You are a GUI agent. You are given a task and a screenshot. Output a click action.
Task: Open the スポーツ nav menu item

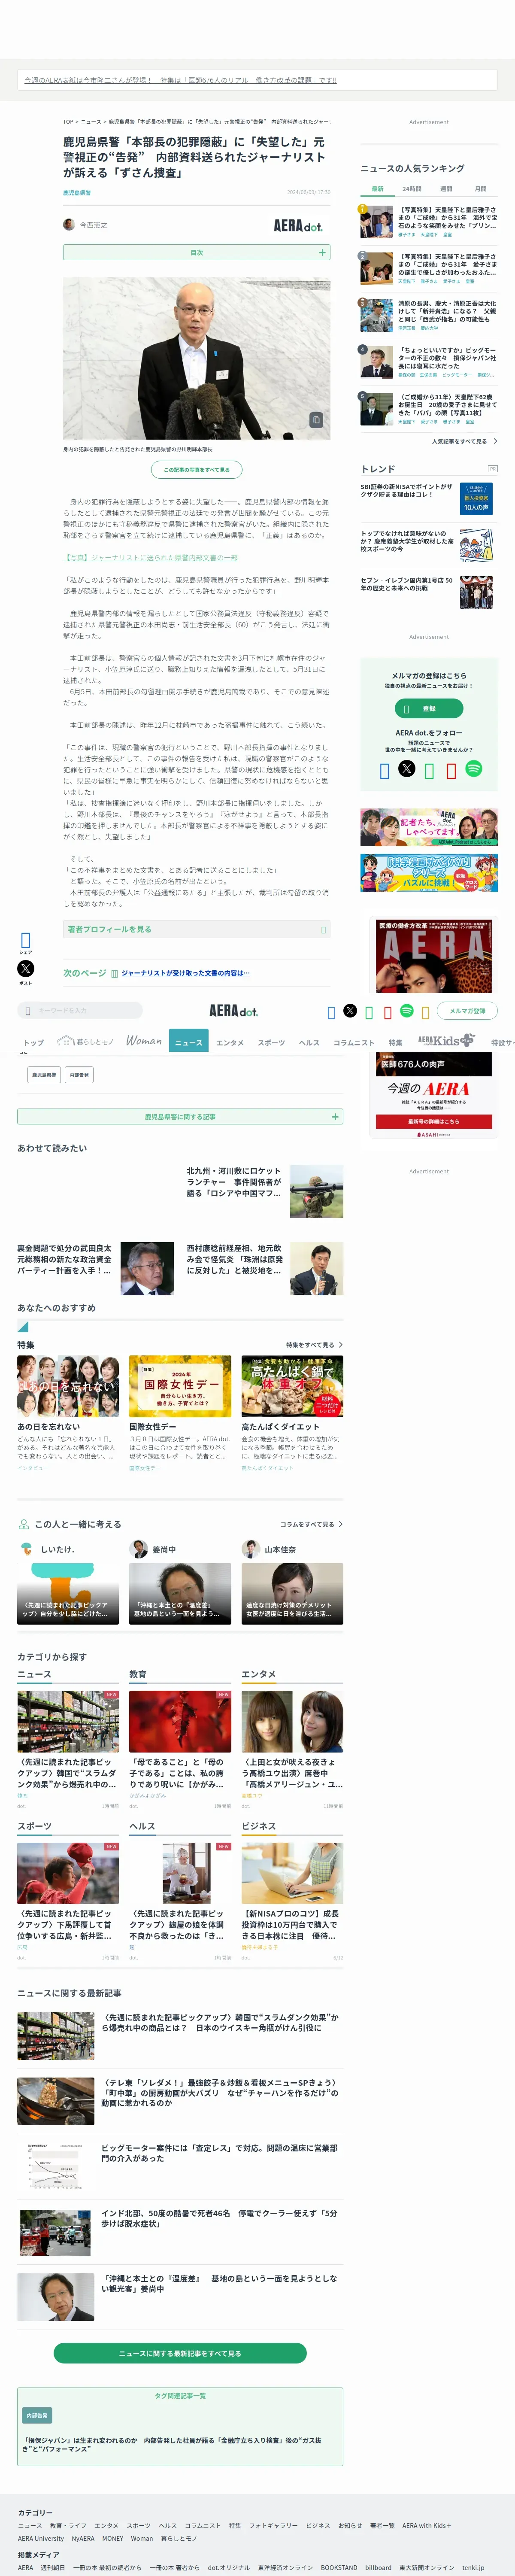(271, 1042)
